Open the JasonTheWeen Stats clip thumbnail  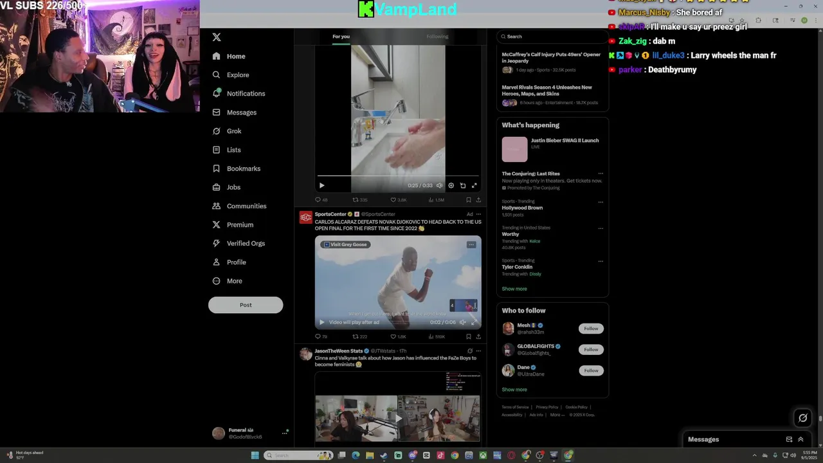(x=398, y=408)
